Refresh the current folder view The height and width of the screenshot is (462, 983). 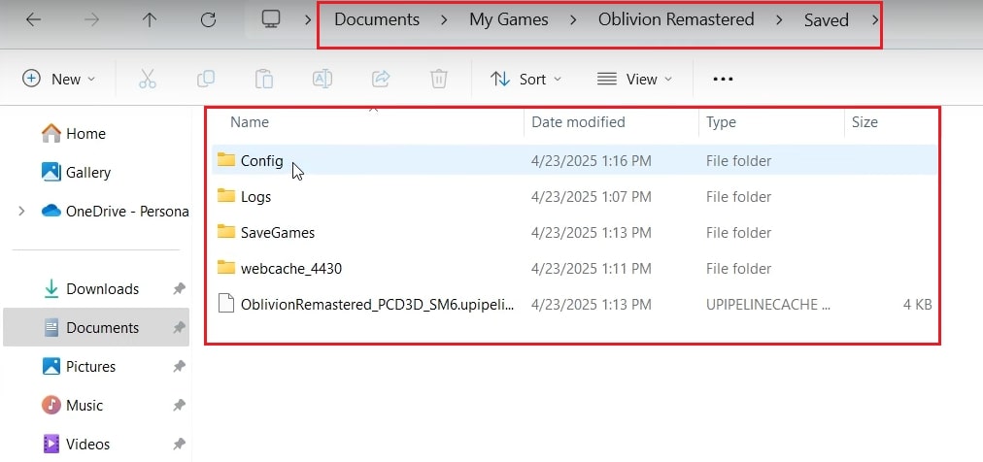click(208, 20)
